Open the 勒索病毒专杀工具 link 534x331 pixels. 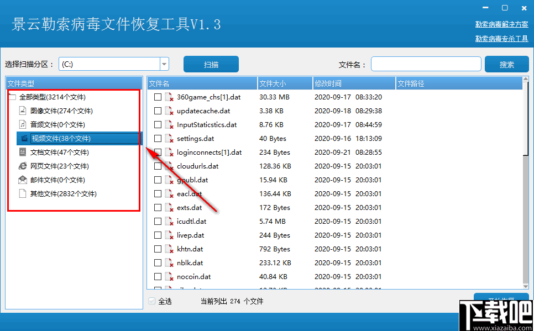(501, 39)
